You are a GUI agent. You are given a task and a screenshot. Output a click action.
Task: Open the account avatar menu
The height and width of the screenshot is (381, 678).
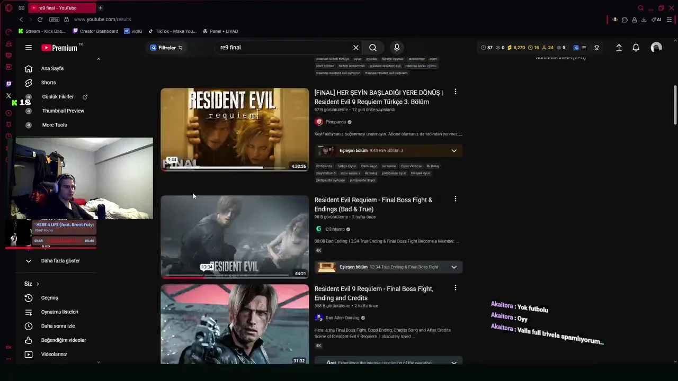click(656, 48)
